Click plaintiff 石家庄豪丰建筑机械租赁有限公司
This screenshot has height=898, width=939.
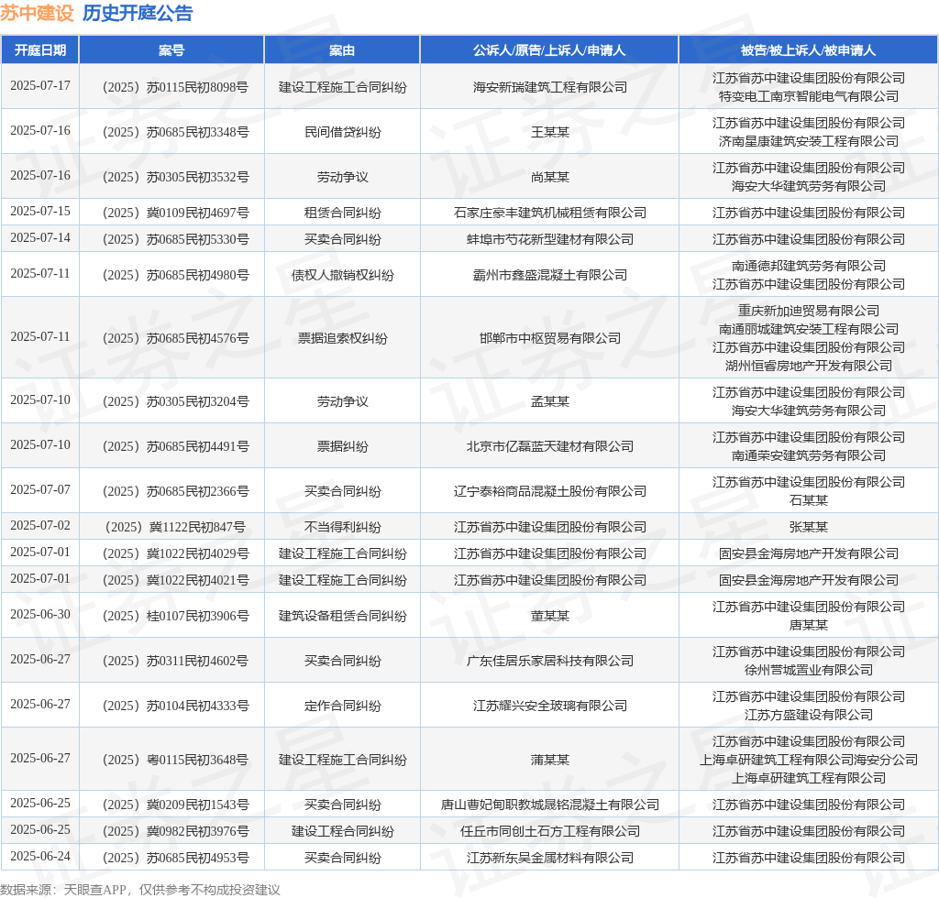tap(550, 213)
